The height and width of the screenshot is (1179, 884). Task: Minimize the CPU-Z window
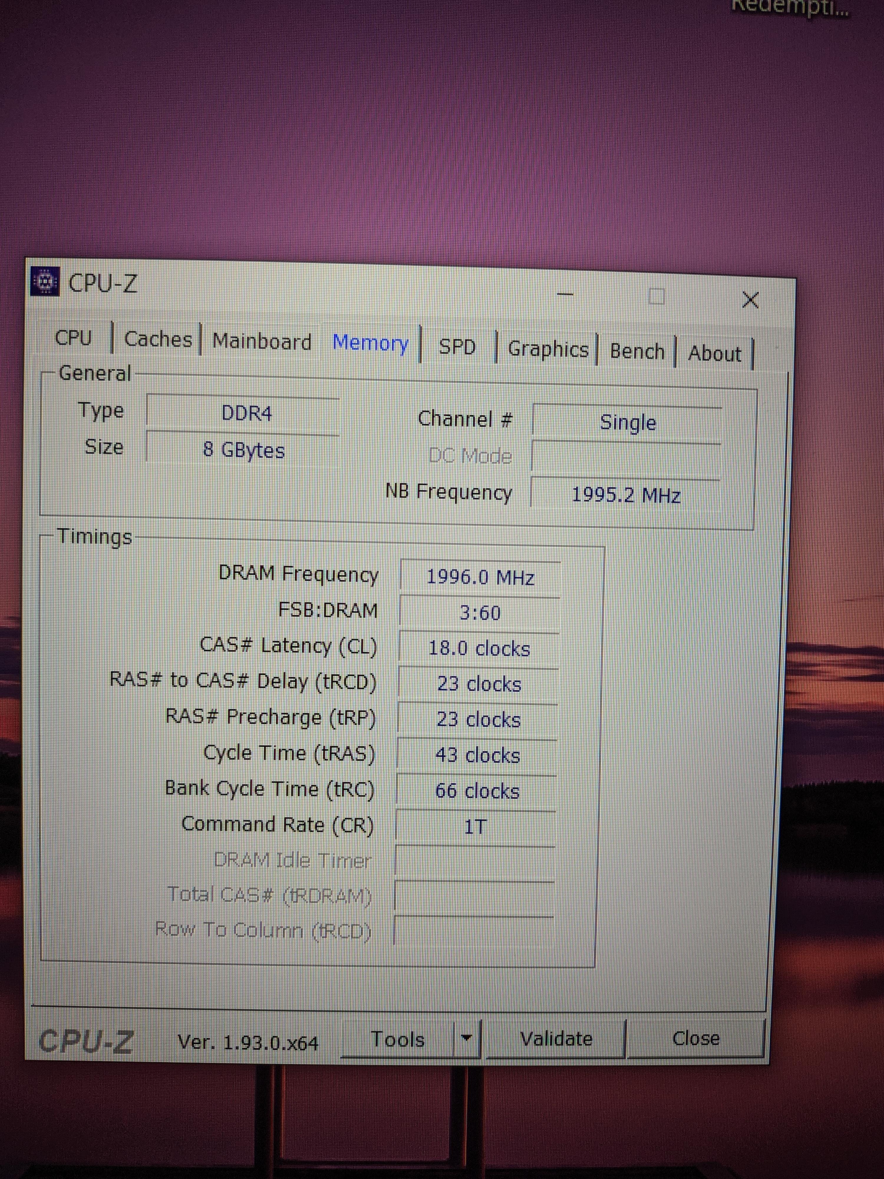pos(565,294)
